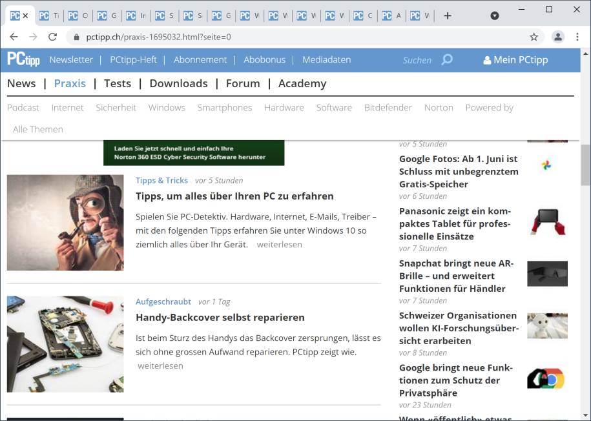This screenshot has height=421, width=591.
Task: Click weiterlesen after the PC-Detektiv teaser
Action: pos(279,245)
